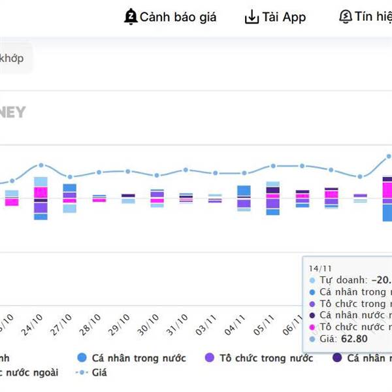Click the 'Tín hiệ' navigation link

373,17
